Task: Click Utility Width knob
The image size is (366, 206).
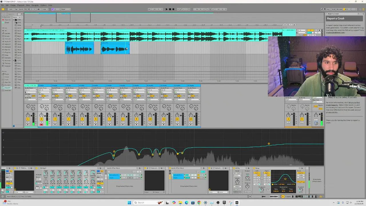Action: click(x=237, y=182)
